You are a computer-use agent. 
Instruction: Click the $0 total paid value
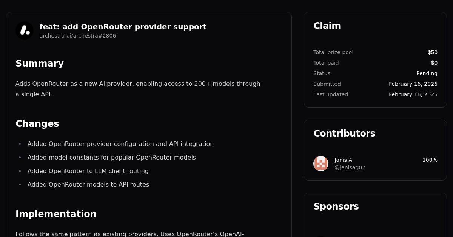tap(434, 63)
